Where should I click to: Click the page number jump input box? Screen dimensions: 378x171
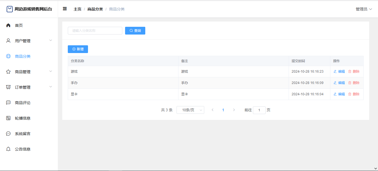click(x=259, y=110)
